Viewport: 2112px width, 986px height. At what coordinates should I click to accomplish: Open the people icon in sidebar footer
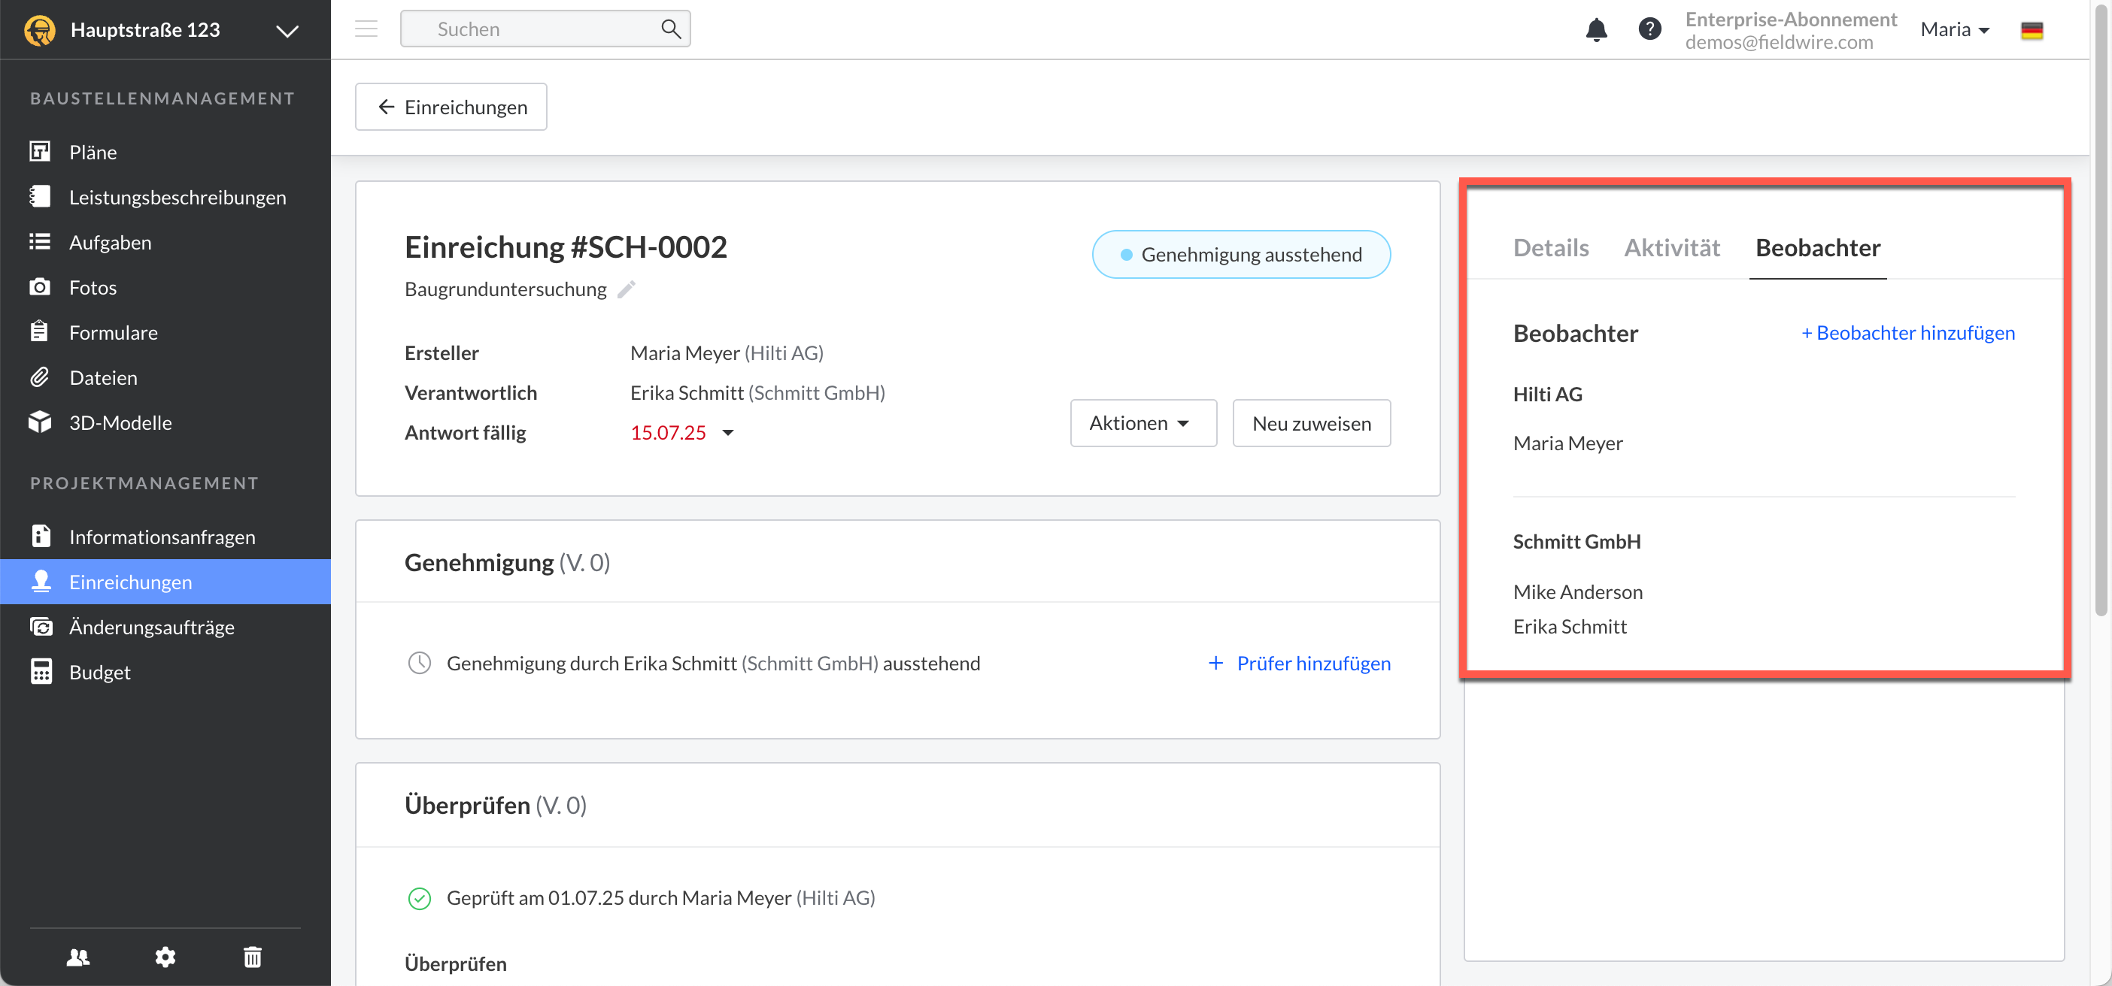pos(78,957)
